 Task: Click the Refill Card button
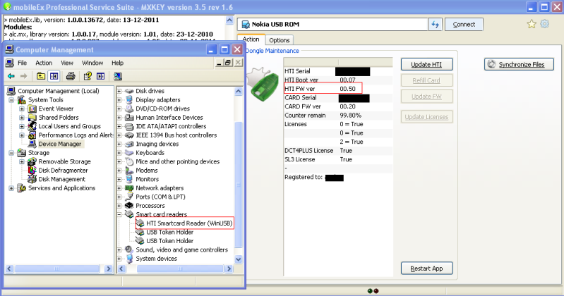coord(426,80)
